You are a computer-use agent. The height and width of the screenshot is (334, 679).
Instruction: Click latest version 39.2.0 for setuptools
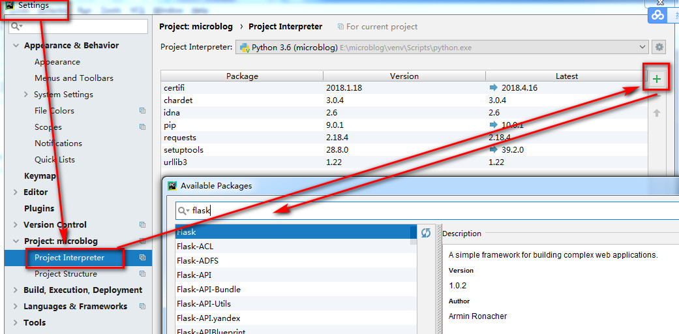click(513, 150)
